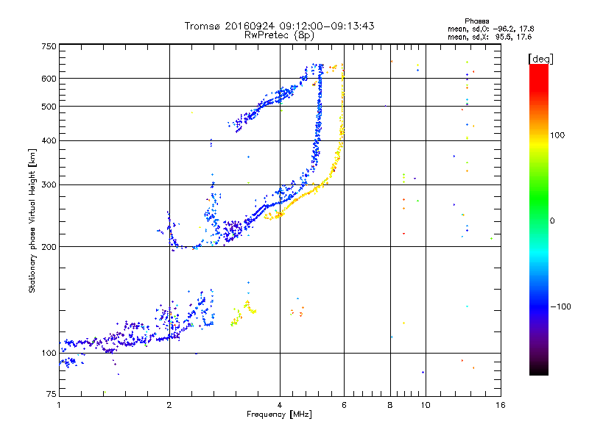Image resolution: width=589 pixels, height=441 pixels.
Task: Click the y-axis tick label '500'
Action: tap(49, 107)
